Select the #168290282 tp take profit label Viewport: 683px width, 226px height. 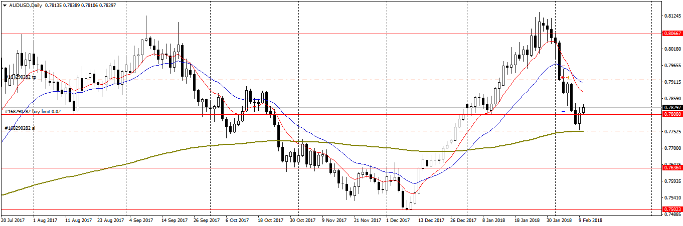click(20, 77)
